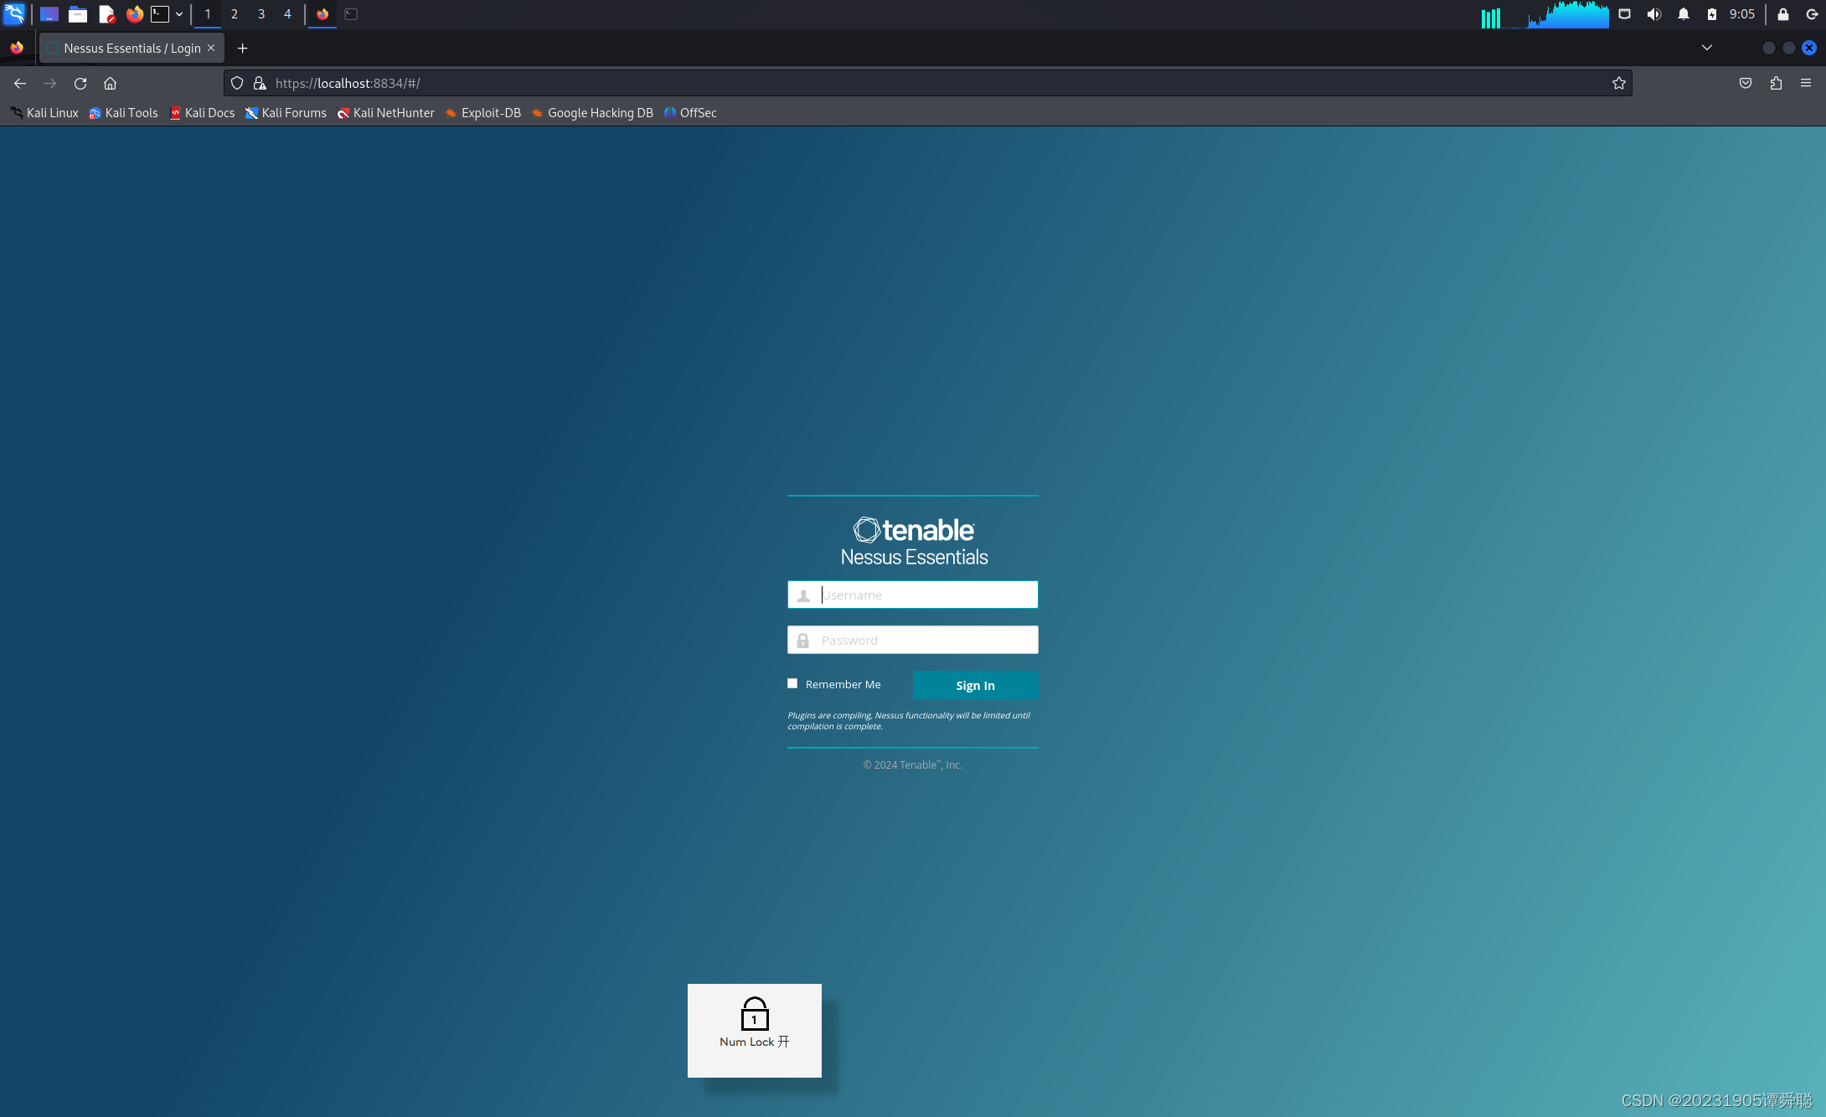Viewport: 1826px width, 1117px height.
Task: Reload the current page
Action: [x=80, y=83]
